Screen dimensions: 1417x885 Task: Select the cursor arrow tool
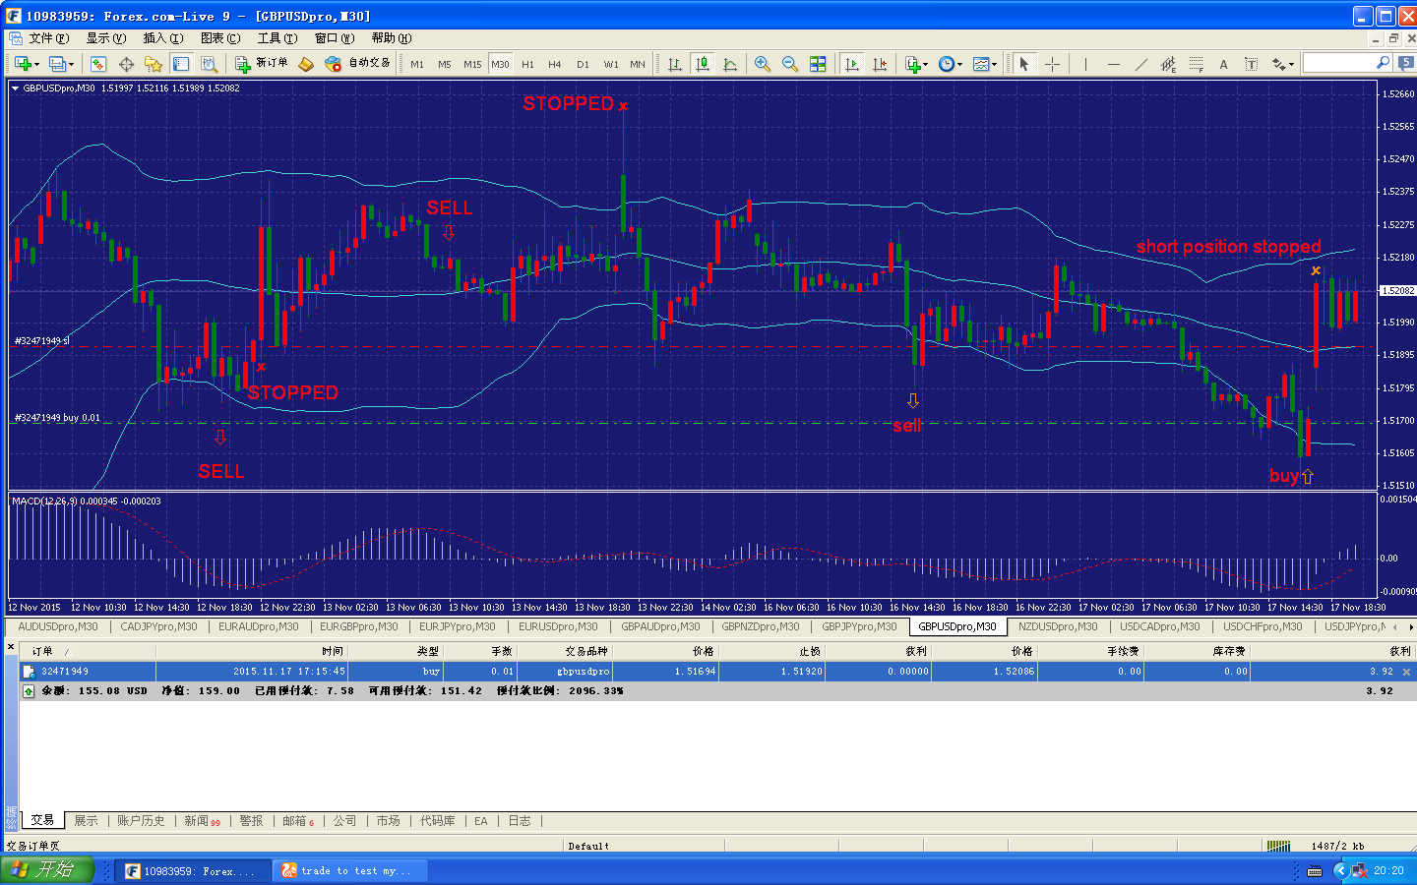[x=1024, y=64]
